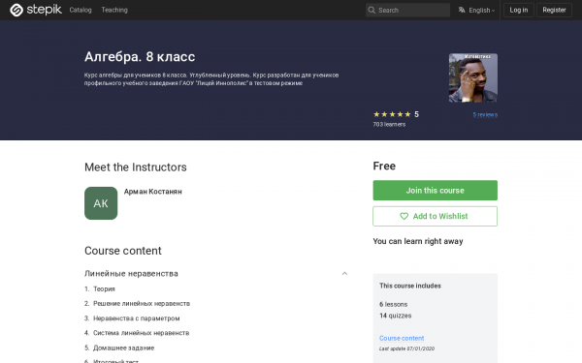The image size is (582, 363).
Task: Click the language translate icon
Action: tap(462, 10)
